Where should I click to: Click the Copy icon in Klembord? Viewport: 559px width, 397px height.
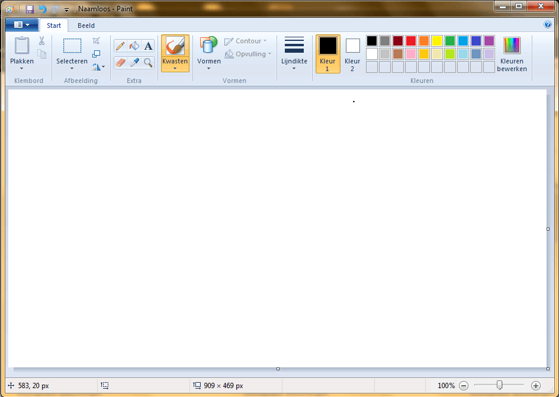(x=41, y=54)
